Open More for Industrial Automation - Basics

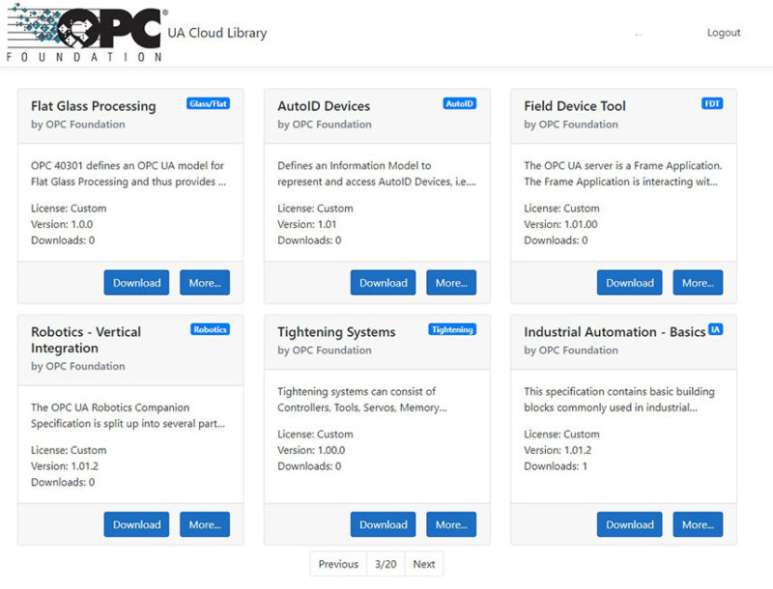click(698, 524)
